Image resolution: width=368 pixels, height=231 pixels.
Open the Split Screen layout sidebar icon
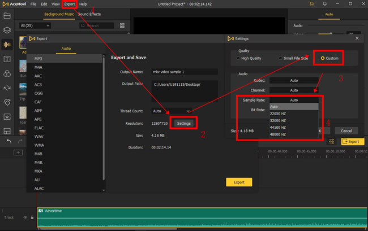point(7,131)
